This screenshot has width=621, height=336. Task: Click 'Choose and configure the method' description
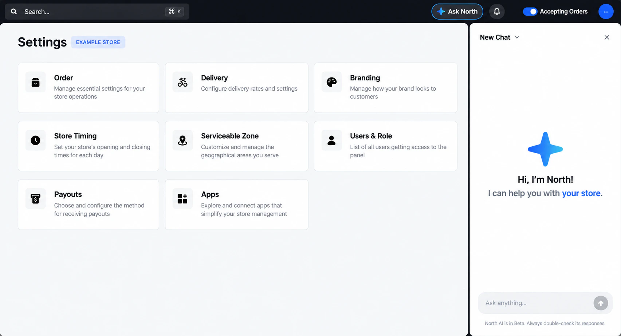point(99,209)
